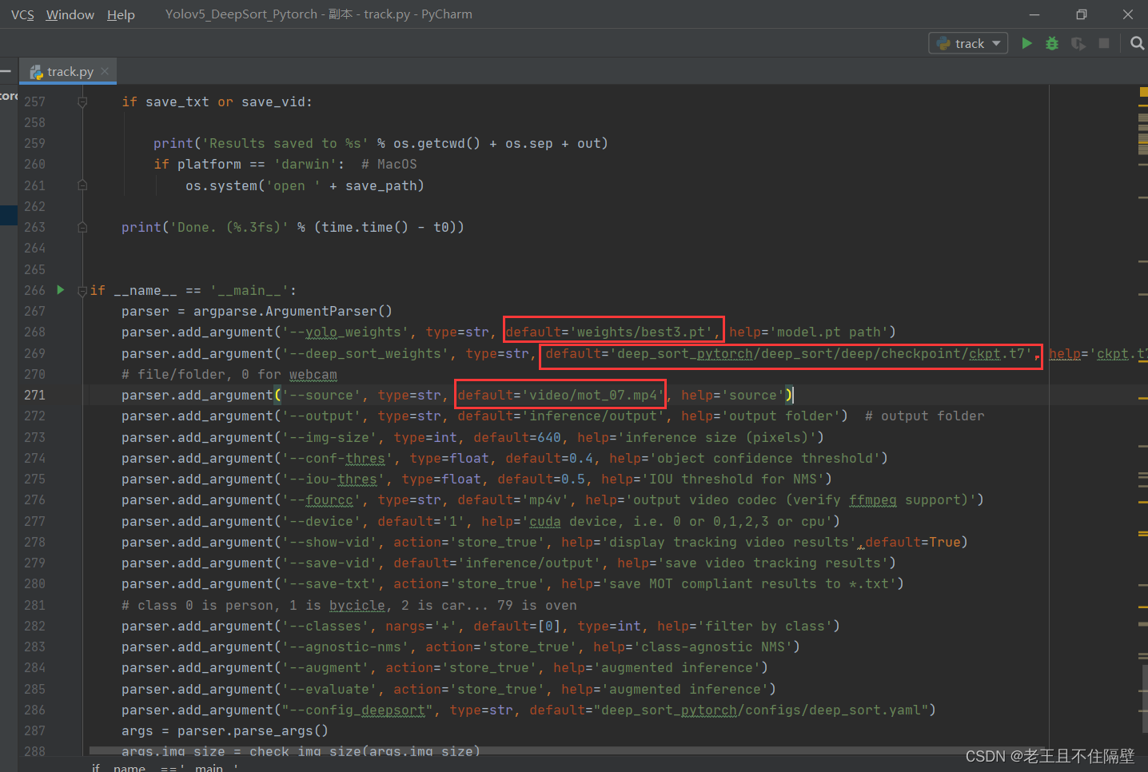Screen dimensions: 1148x772
Task: Place cursor on '--source' string
Action: click(x=321, y=395)
